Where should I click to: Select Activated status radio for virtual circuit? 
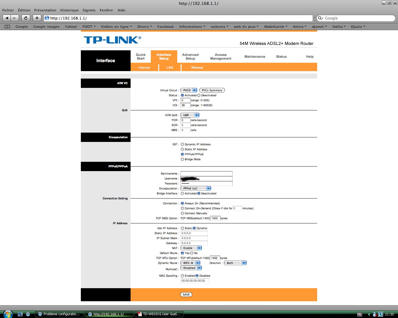point(182,95)
